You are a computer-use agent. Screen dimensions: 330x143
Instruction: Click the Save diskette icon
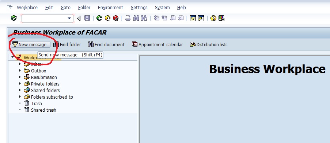87,18
